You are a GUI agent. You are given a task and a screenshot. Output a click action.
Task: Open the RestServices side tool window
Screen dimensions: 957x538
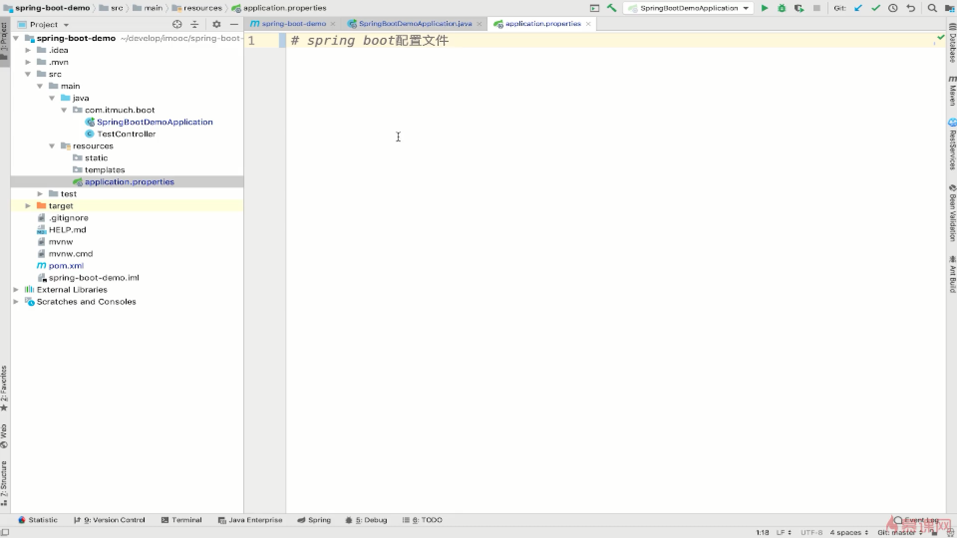coord(952,144)
